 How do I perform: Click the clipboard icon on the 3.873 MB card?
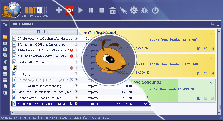(x=199, y=49)
